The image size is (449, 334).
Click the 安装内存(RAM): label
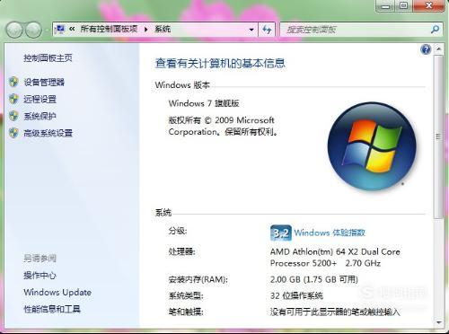(x=198, y=279)
